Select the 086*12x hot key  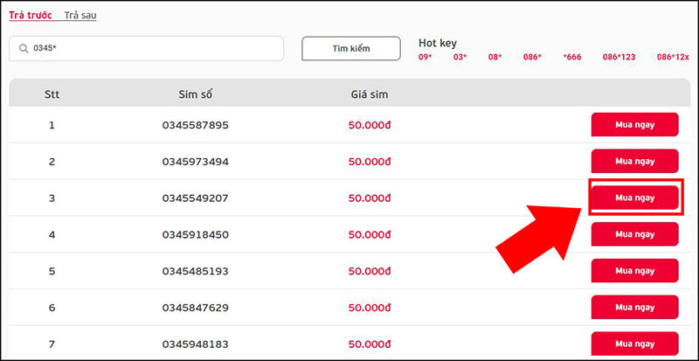(673, 57)
